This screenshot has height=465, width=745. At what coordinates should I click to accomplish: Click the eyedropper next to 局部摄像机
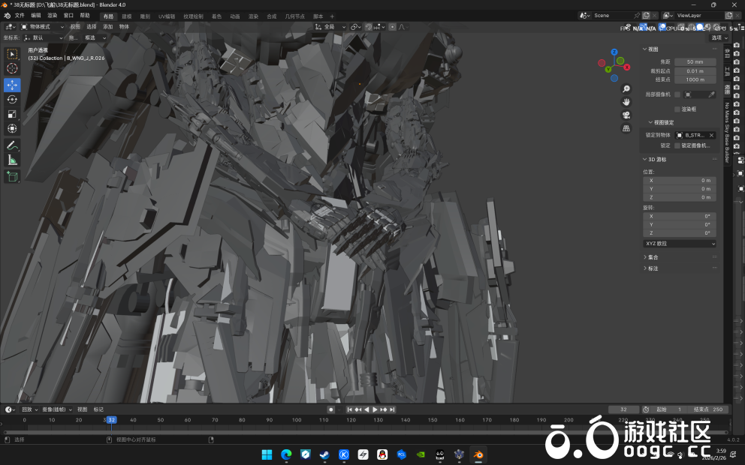[711, 94]
